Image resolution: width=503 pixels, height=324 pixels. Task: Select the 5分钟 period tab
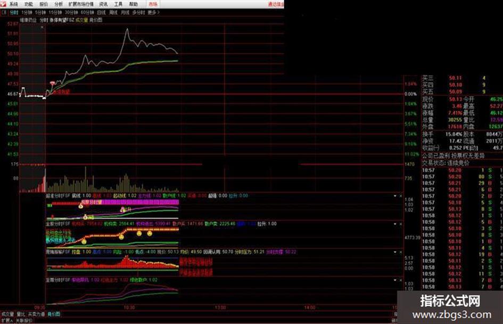click(40, 13)
